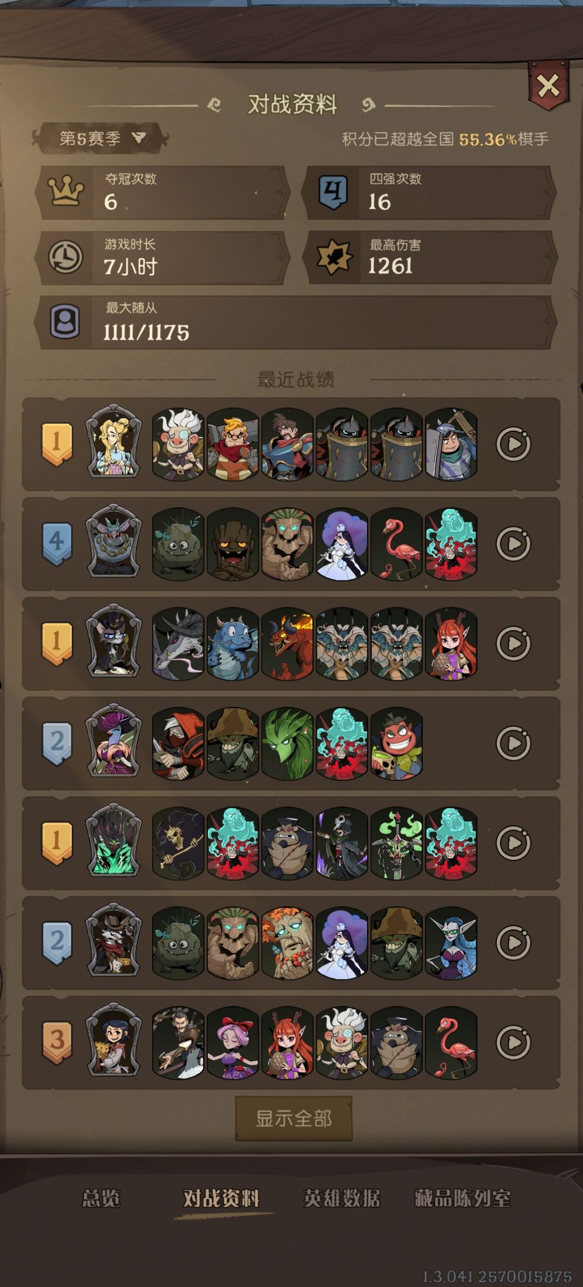Close the 对战资料 panel with X
The width and height of the screenshot is (583, 1287).
[548, 85]
